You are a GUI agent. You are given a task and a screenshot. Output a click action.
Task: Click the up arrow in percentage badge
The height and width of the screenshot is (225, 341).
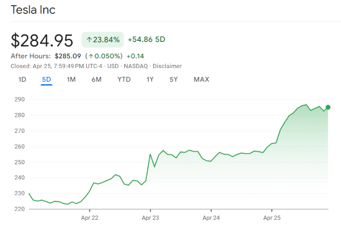89,40
